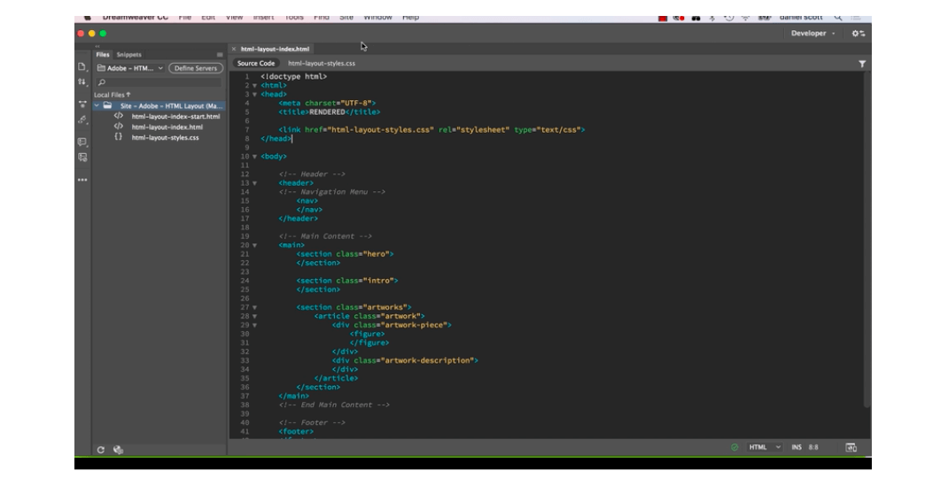Screen dimensions: 948x486
Task: Open the Files panel options menu icon
Action: (220, 54)
